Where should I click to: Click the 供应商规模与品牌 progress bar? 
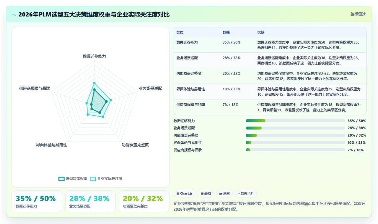295,150
